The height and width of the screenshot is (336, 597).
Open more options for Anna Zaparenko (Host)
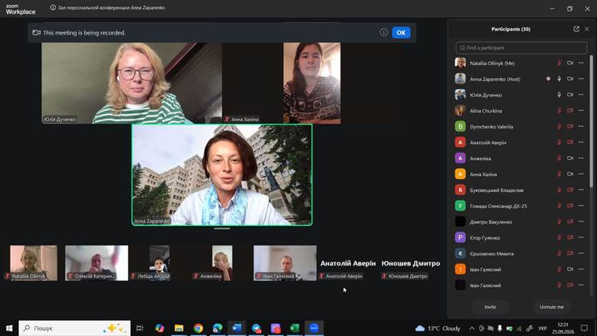pyautogui.click(x=581, y=79)
